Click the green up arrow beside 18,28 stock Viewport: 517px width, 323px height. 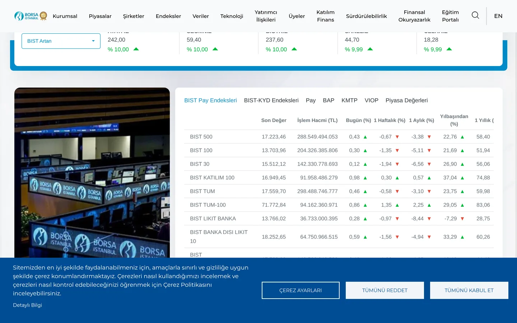[x=449, y=49]
